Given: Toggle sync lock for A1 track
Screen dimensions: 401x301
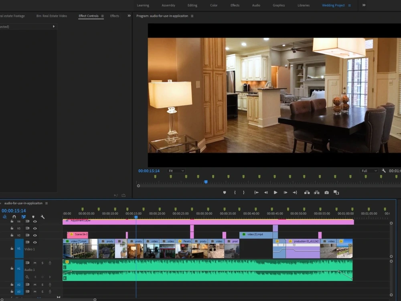Looking at the screenshot, I should tap(27, 262).
